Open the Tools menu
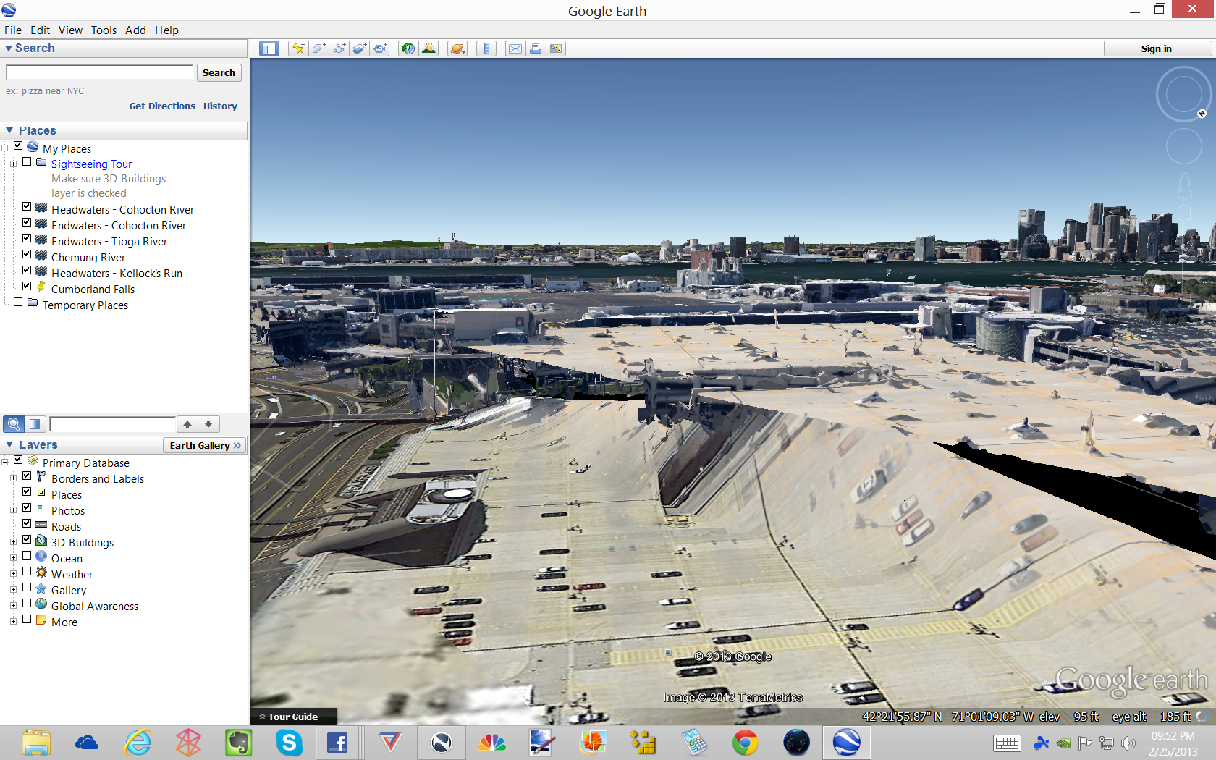 (104, 30)
